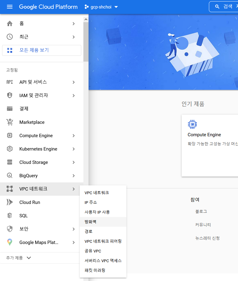Expand the 최근 submenu chevron
Viewport: 238px width, 281px height.
(x=74, y=37)
